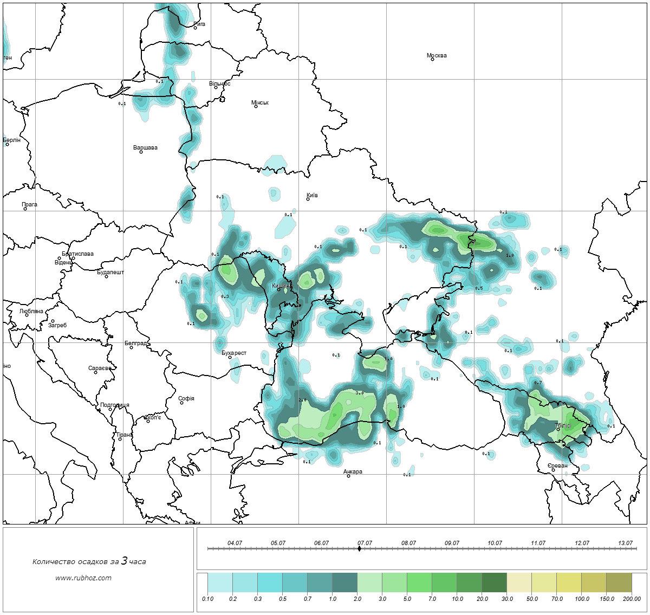Click the Анкара city marker

click(x=348, y=476)
